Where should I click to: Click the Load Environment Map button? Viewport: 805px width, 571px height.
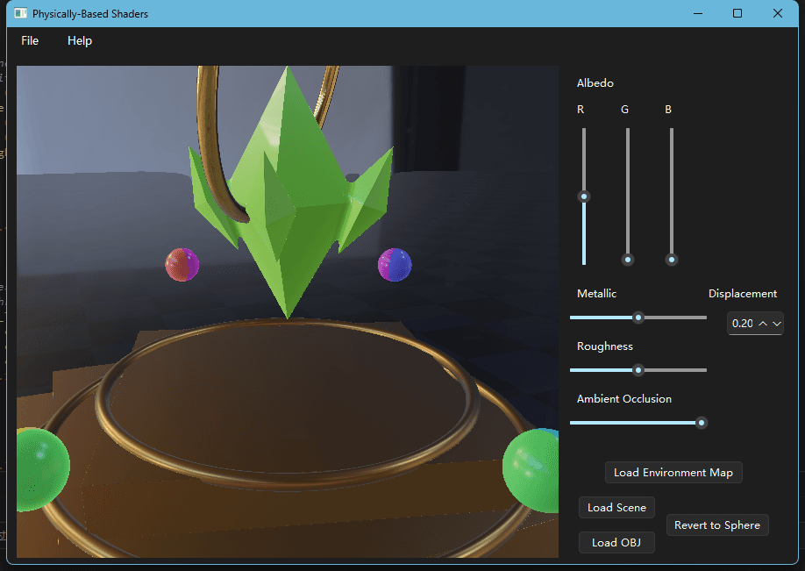pos(673,473)
